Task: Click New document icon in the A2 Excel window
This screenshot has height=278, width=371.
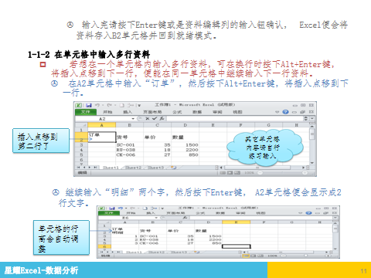Action: pyautogui.click(x=122, y=105)
